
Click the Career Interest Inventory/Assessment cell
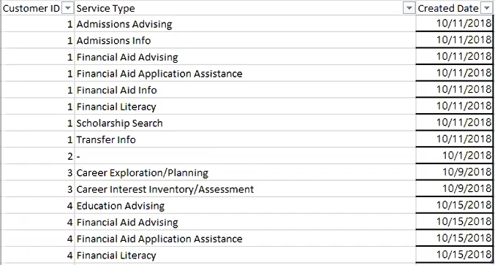(245, 189)
